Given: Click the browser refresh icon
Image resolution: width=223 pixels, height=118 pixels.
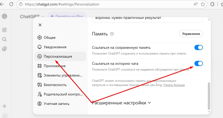Looking at the screenshot, I should (x=11, y=4).
